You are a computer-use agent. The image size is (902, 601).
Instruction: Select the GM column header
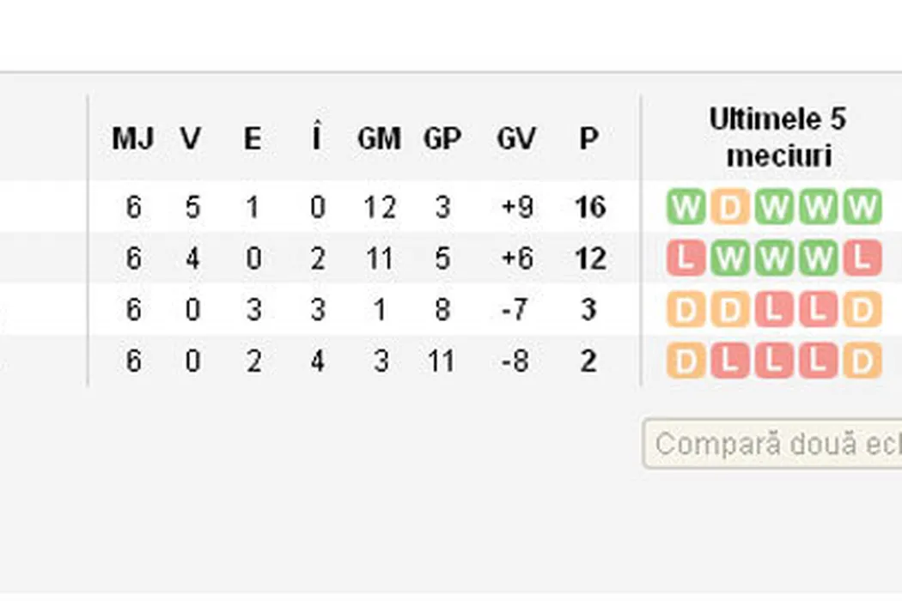click(x=379, y=138)
